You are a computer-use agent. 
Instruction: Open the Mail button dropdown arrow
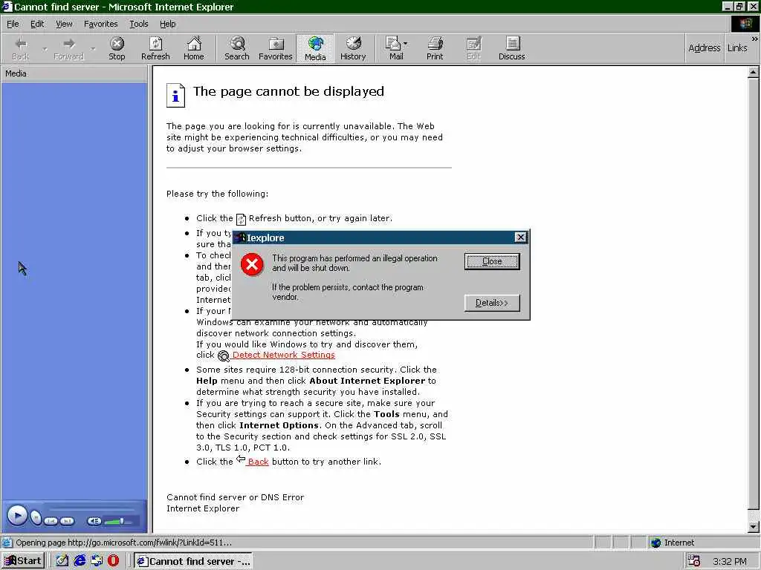[406, 44]
